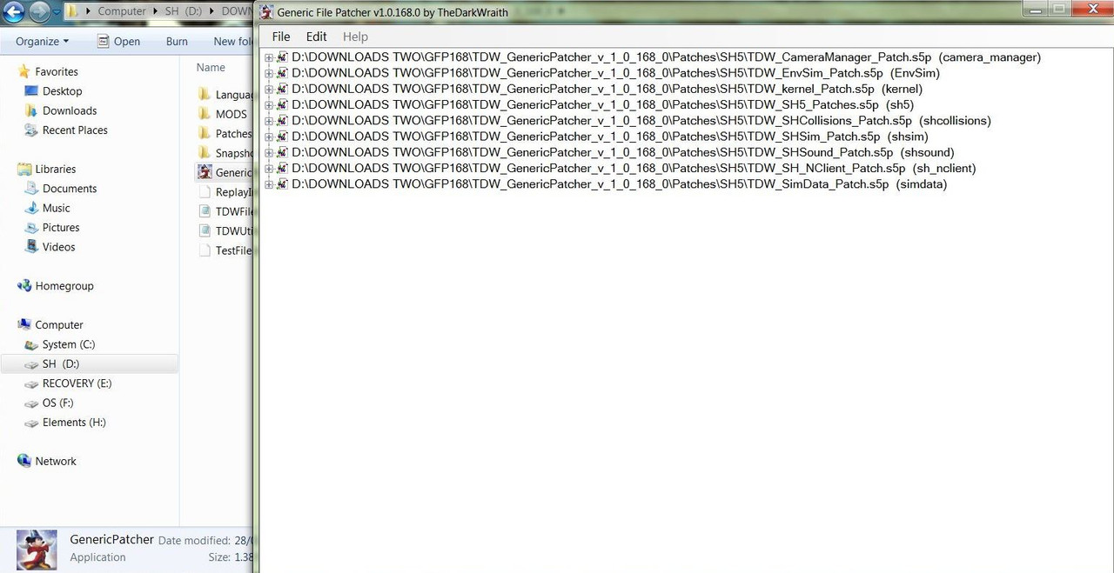Click the shsound patch file icon
The height and width of the screenshot is (573, 1114).
pos(282,152)
